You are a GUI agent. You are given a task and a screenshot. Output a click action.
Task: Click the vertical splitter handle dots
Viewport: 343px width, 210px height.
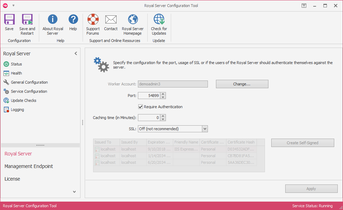coord(83,122)
